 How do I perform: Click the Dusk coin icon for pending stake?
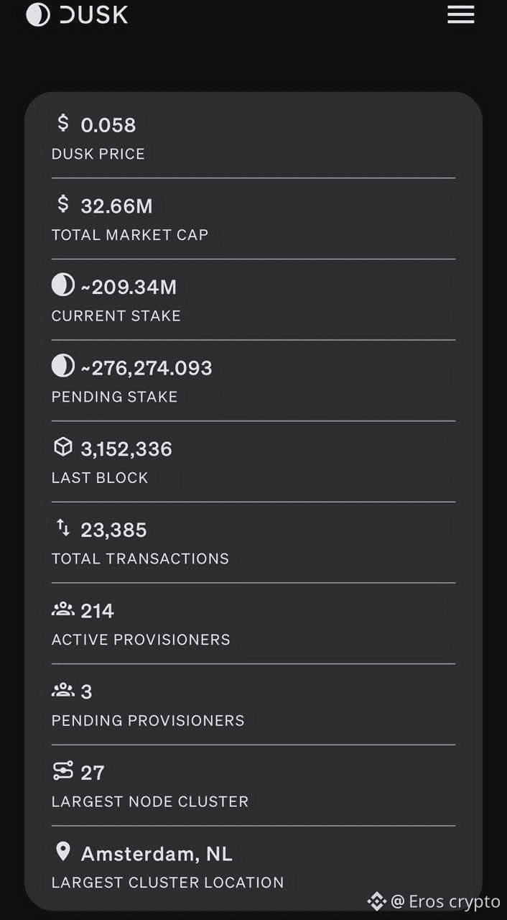[x=63, y=367]
